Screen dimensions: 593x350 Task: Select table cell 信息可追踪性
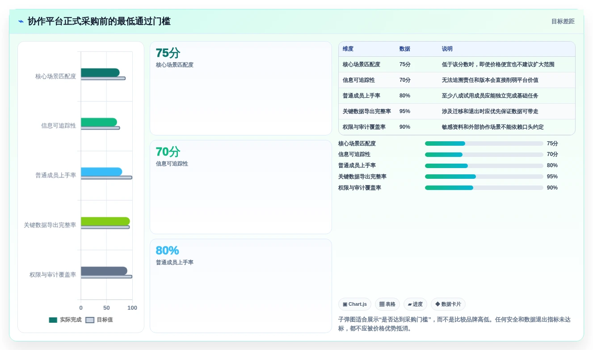pyautogui.click(x=359, y=80)
